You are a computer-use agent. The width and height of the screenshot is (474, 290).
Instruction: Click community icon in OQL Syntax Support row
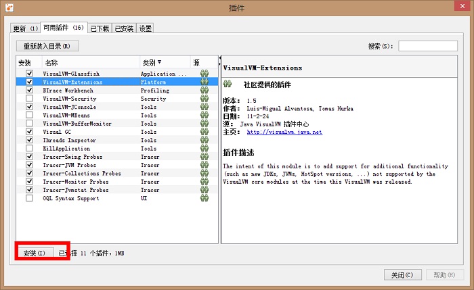point(204,198)
